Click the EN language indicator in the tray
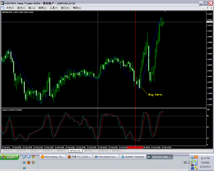The height and width of the screenshot is (171, 214). [185, 162]
